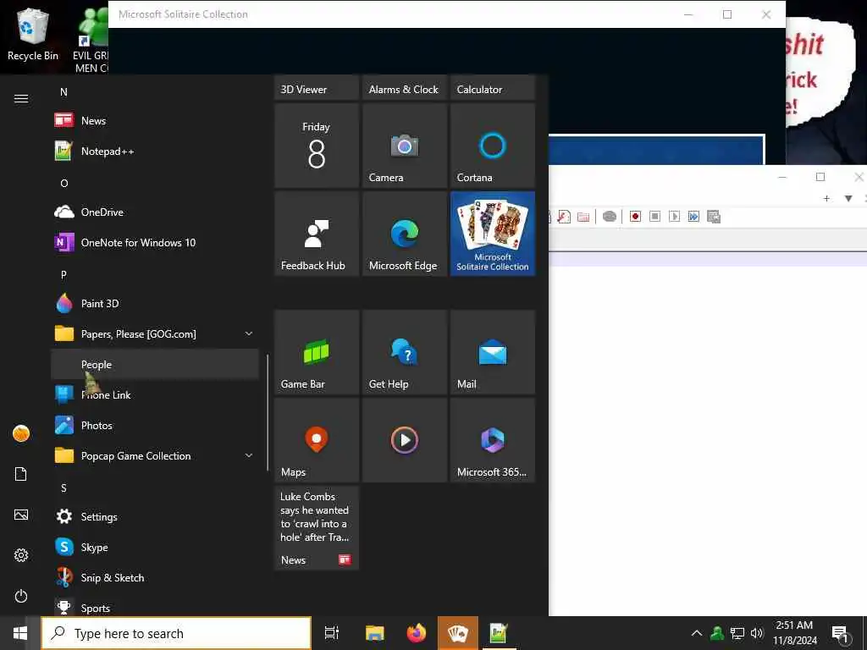Open the Game Bar tile
This screenshot has height=650, width=867.
pyautogui.click(x=317, y=352)
